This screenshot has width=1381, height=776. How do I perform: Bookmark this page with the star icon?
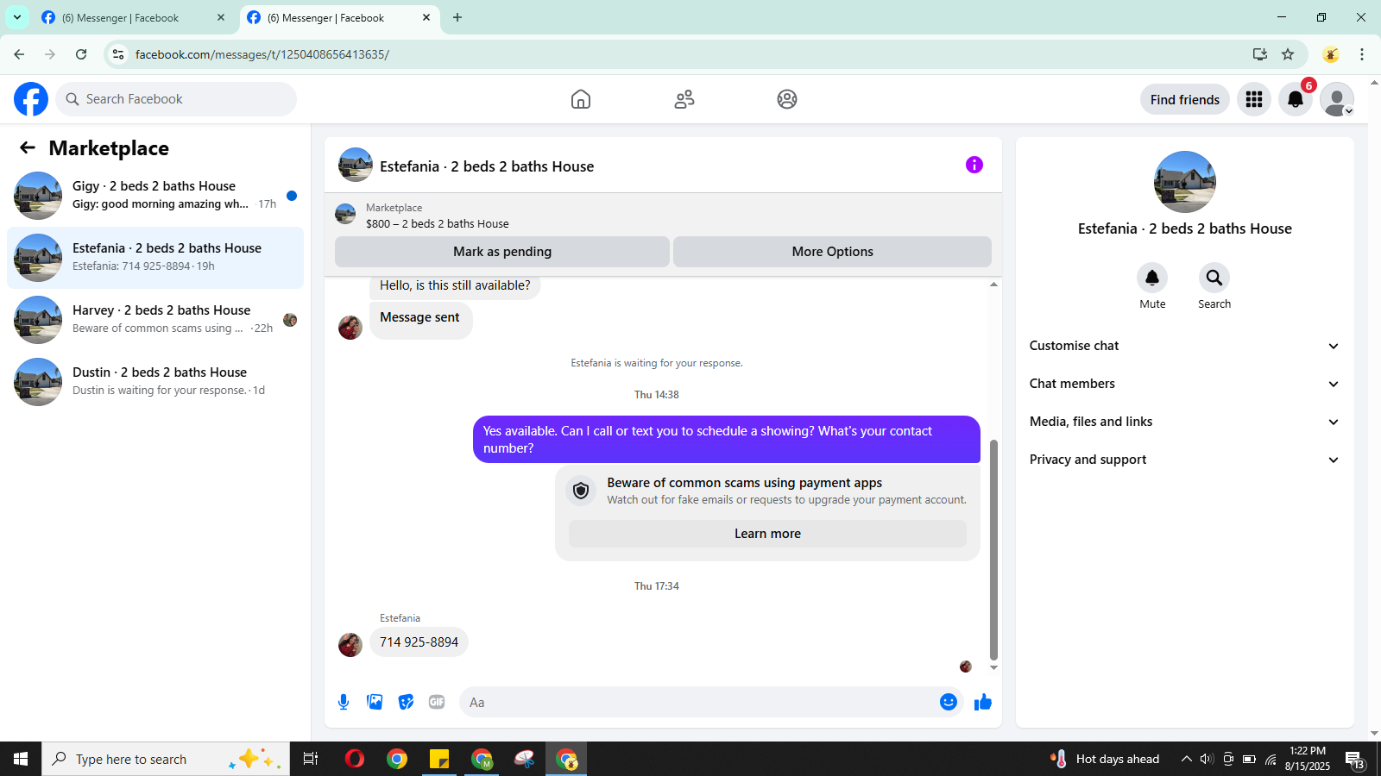point(1288,54)
